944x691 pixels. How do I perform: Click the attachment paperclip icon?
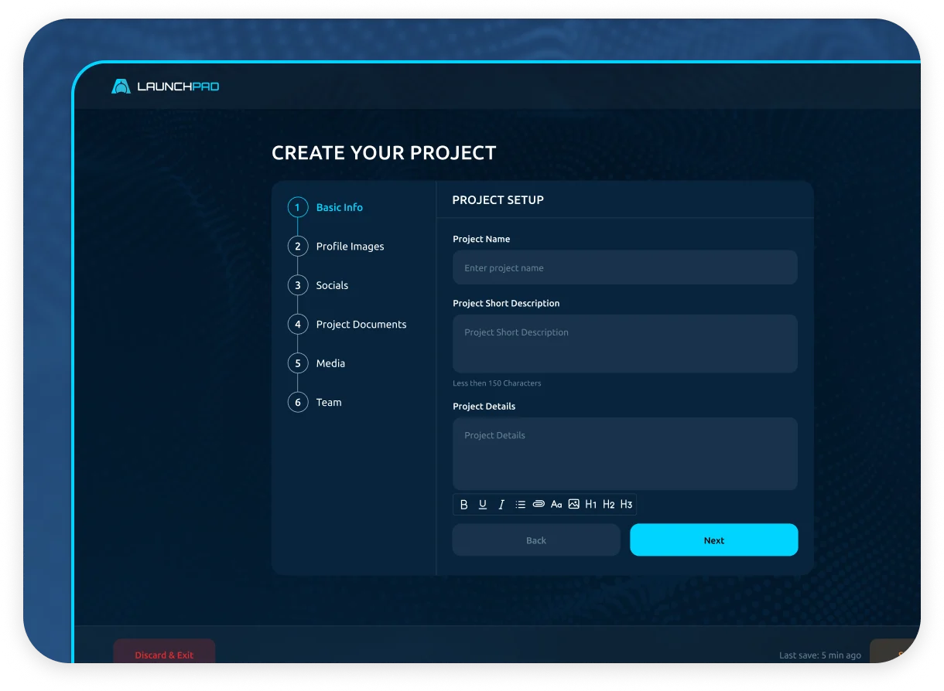point(539,504)
